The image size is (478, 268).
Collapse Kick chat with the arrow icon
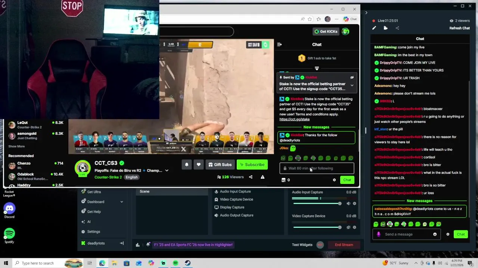[279, 45]
